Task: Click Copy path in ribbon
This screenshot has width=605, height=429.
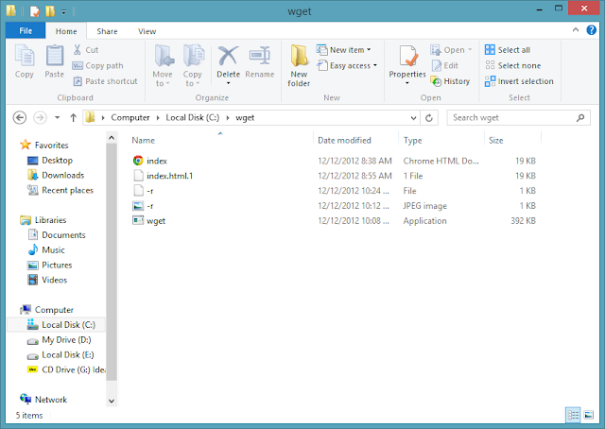Action: point(97,65)
